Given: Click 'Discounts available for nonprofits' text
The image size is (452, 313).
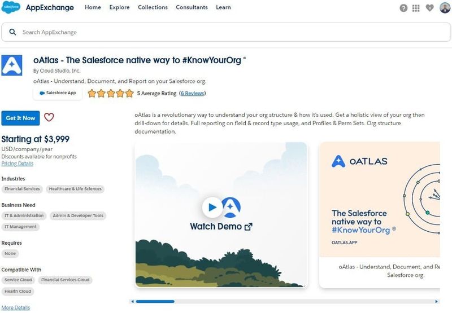Looking at the screenshot, I should coord(39,157).
